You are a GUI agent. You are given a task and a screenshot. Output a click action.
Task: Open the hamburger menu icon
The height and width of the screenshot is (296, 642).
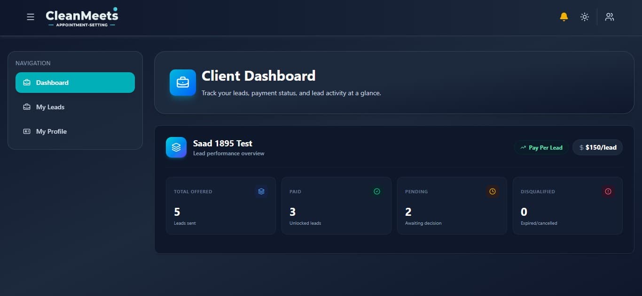tap(31, 17)
